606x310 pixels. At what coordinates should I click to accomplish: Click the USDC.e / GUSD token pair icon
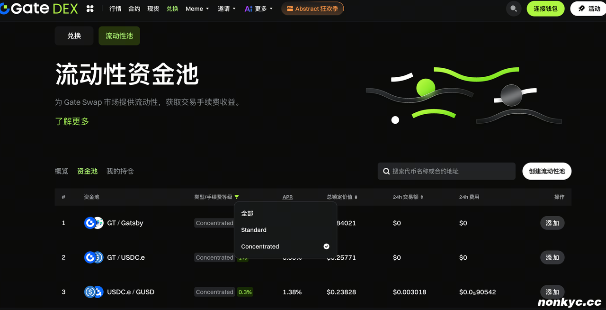[x=94, y=292]
